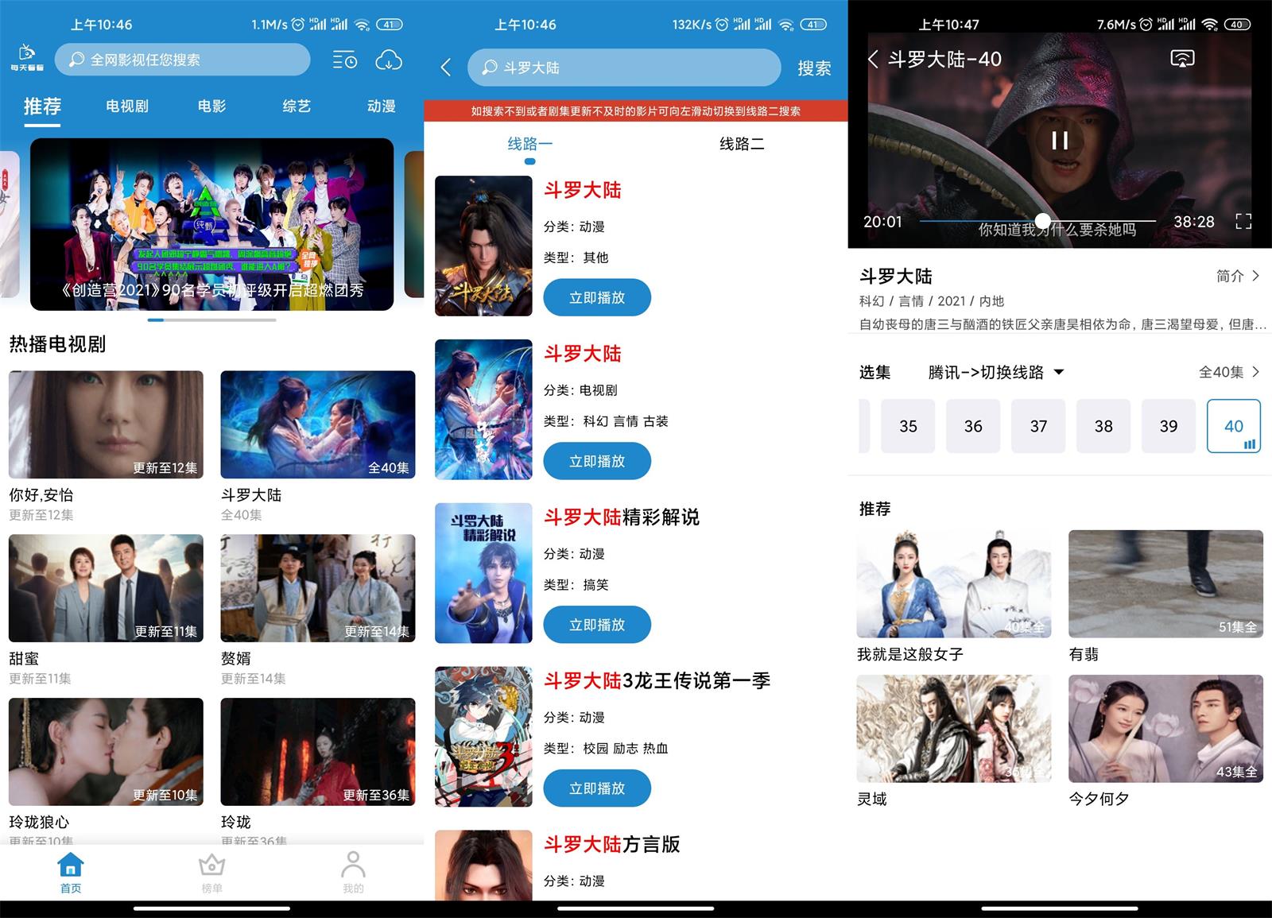Screen dimensions: 1272x918
Task: Open the 我的 profile icon
Action: coord(353,872)
